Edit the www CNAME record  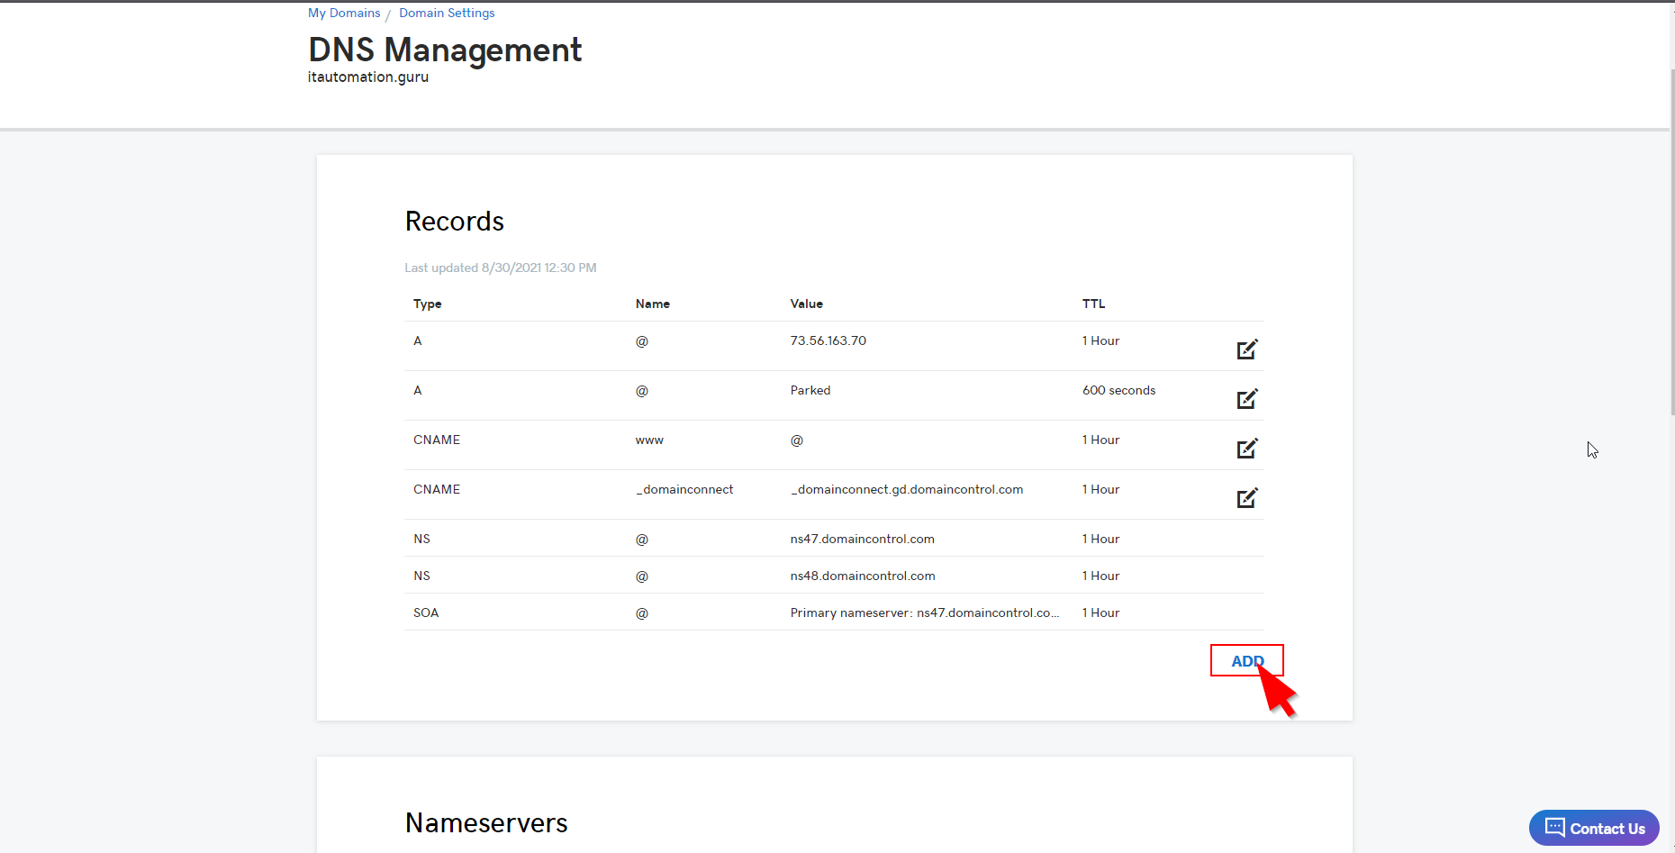[x=1247, y=449]
